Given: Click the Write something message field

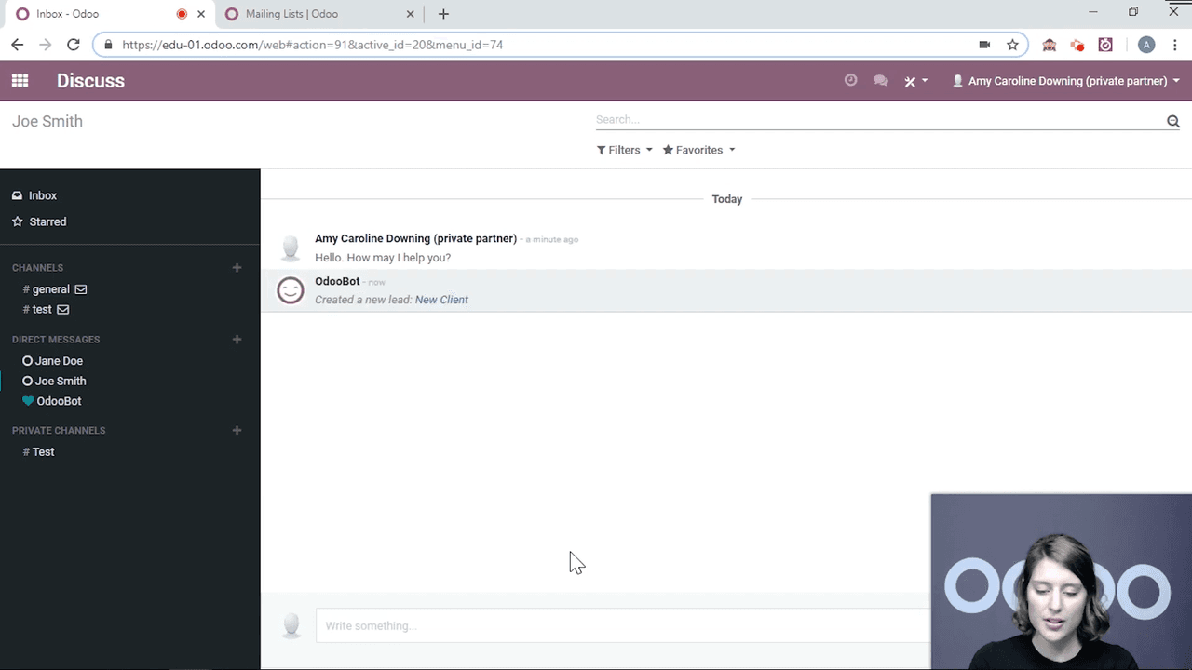Looking at the screenshot, I should (x=615, y=625).
